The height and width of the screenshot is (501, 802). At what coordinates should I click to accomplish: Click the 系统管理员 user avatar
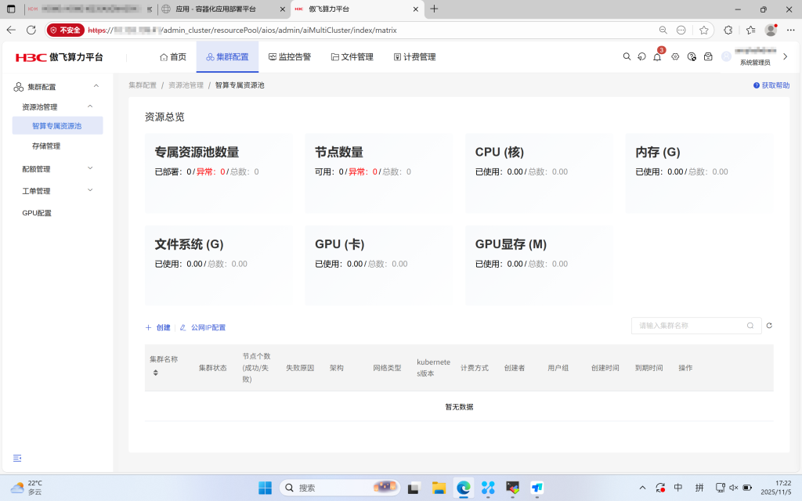coord(727,56)
